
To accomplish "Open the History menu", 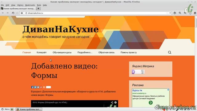I will pos(20,5).
